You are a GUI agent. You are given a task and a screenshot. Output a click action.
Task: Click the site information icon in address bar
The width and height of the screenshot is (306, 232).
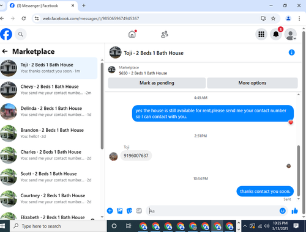(x=37, y=18)
